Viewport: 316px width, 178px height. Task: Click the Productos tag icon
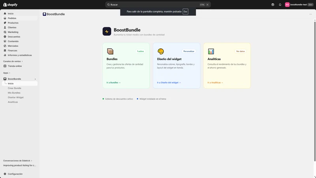pyautogui.click(x=5, y=23)
